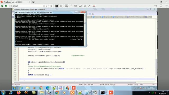The width and height of the screenshot is (169, 95).
Task: Open the AnyDesk file transfer icon
Action: (61, 6)
